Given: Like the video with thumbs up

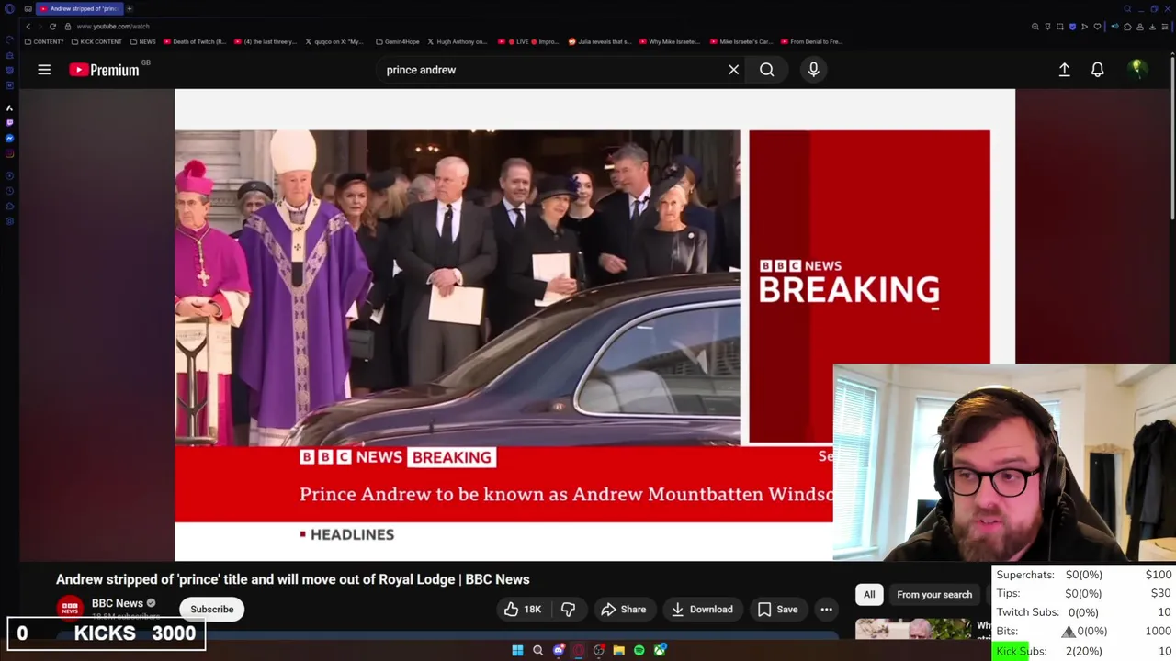Looking at the screenshot, I should [523, 610].
